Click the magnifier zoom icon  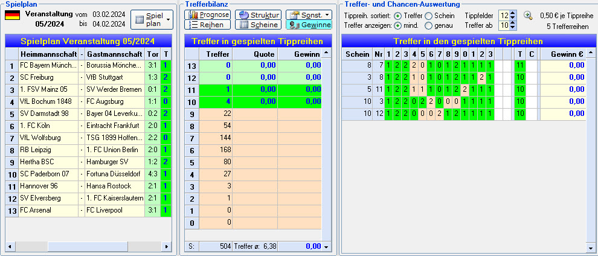point(528,16)
